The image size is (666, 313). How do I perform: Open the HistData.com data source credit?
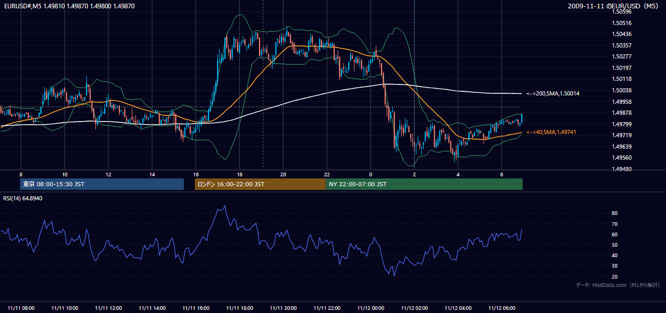point(618,285)
